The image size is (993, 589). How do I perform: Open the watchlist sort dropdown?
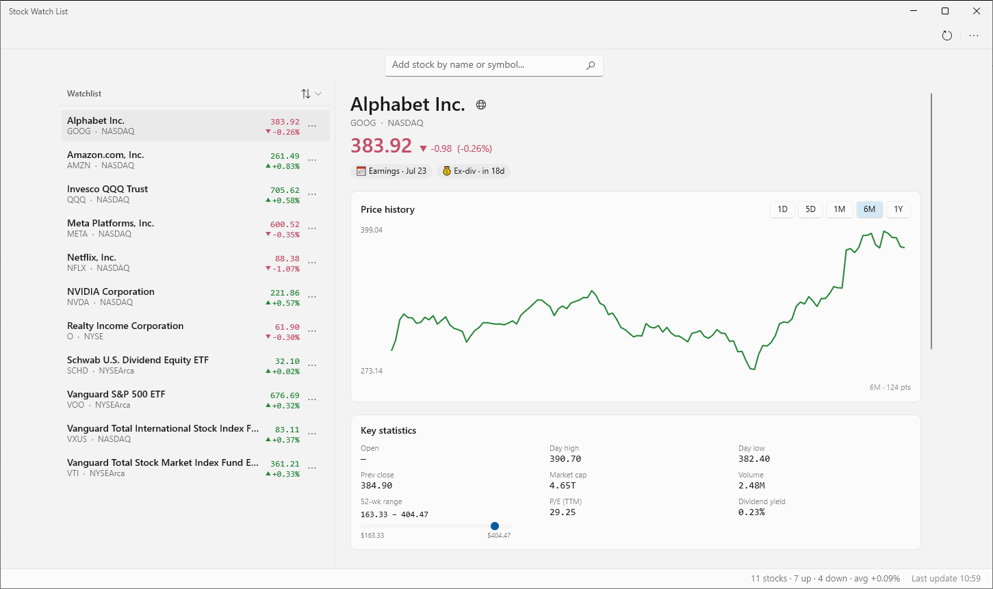pyautogui.click(x=311, y=94)
